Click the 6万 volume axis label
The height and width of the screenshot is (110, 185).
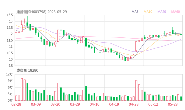(10, 87)
